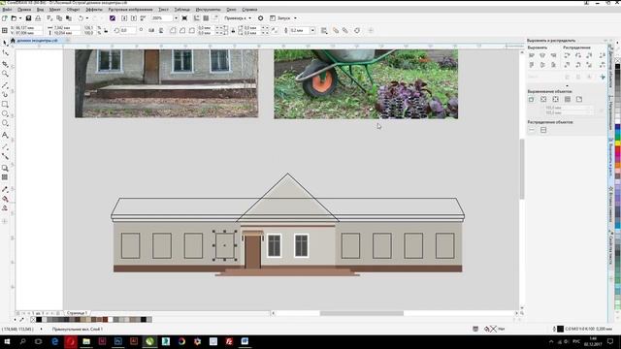Enable align to Grid option

(x=567, y=99)
